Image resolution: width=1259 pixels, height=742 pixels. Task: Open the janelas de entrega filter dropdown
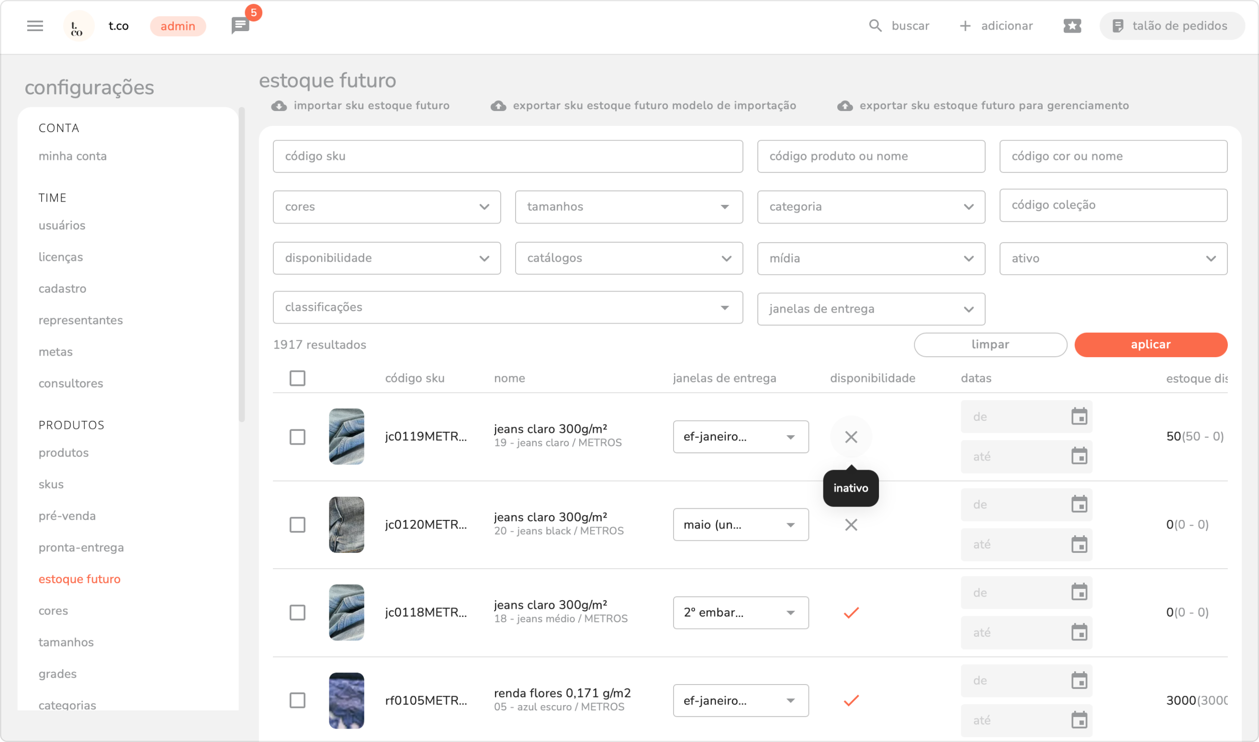[870, 309]
